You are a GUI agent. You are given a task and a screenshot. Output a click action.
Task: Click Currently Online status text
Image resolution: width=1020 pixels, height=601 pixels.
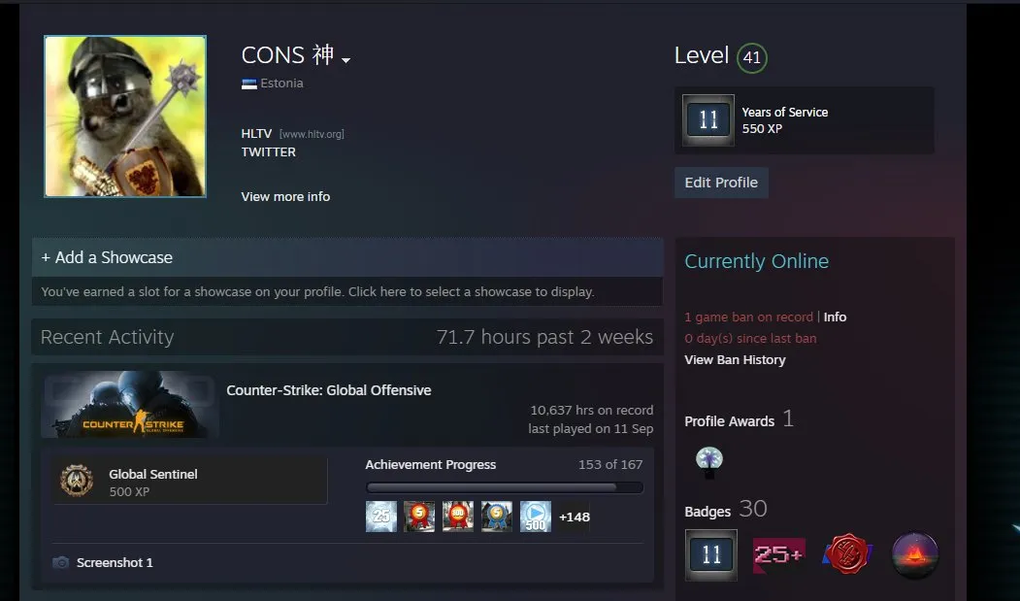pos(757,261)
